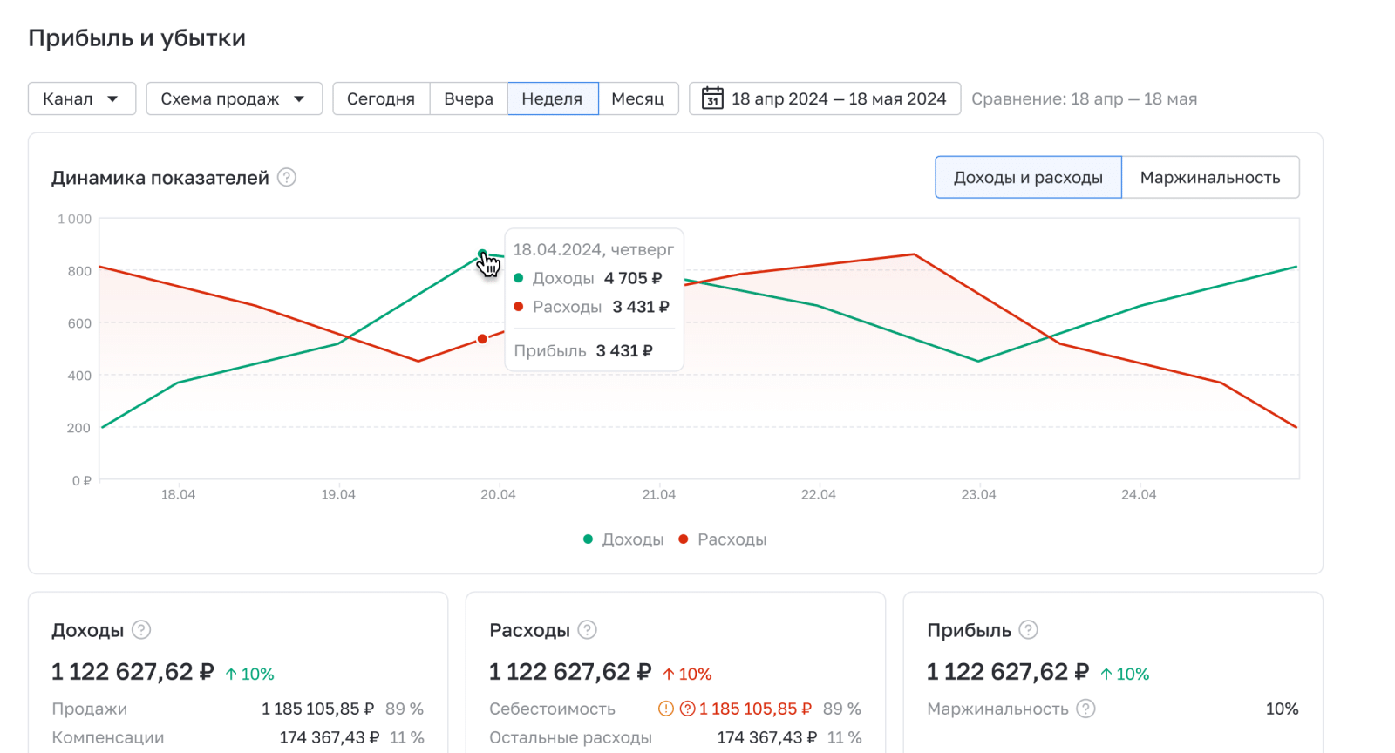
Task: Click help icon beside Прибыль card title
Action: [x=1029, y=629]
